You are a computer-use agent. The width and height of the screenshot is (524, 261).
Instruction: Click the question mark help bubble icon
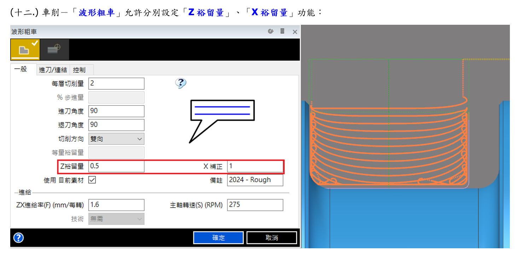[x=181, y=83]
